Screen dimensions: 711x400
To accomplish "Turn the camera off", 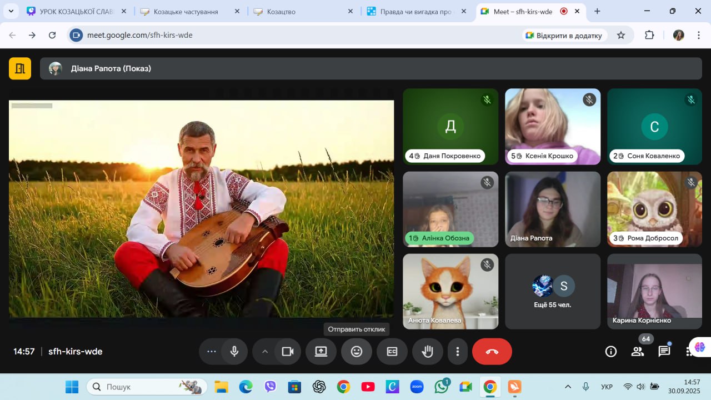I will pyautogui.click(x=288, y=352).
